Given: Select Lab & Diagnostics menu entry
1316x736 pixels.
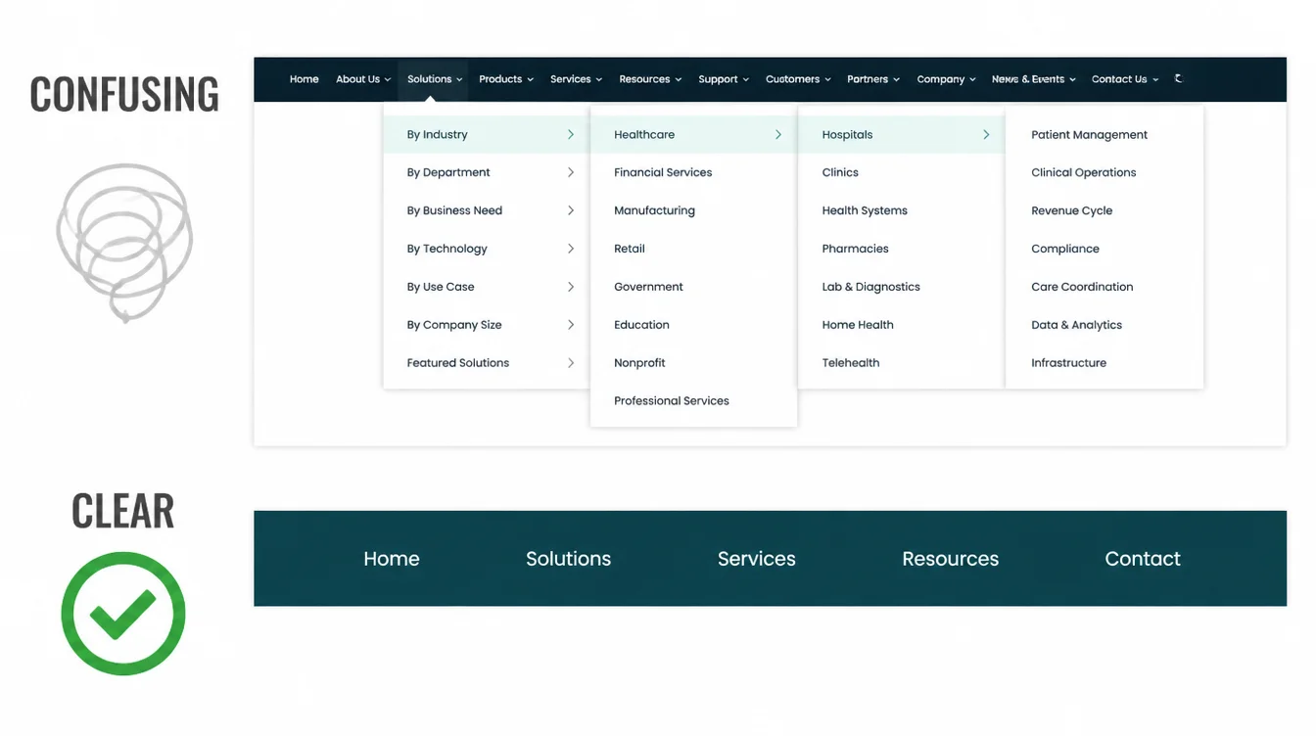Looking at the screenshot, I should pos(871,287).
